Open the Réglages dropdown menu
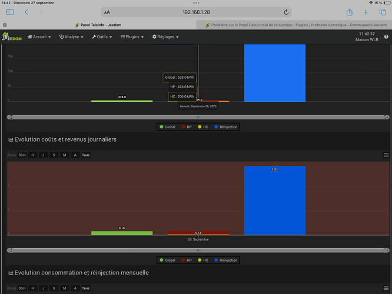Screen dimensions: 392x294 pyautogui.click(x=165, y=36)
